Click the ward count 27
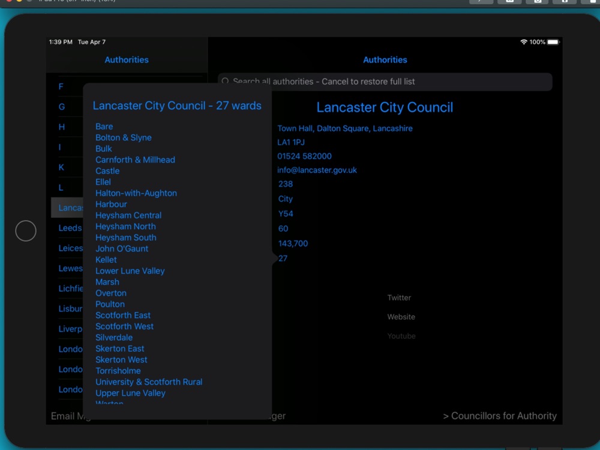 [x=283, y=258]
